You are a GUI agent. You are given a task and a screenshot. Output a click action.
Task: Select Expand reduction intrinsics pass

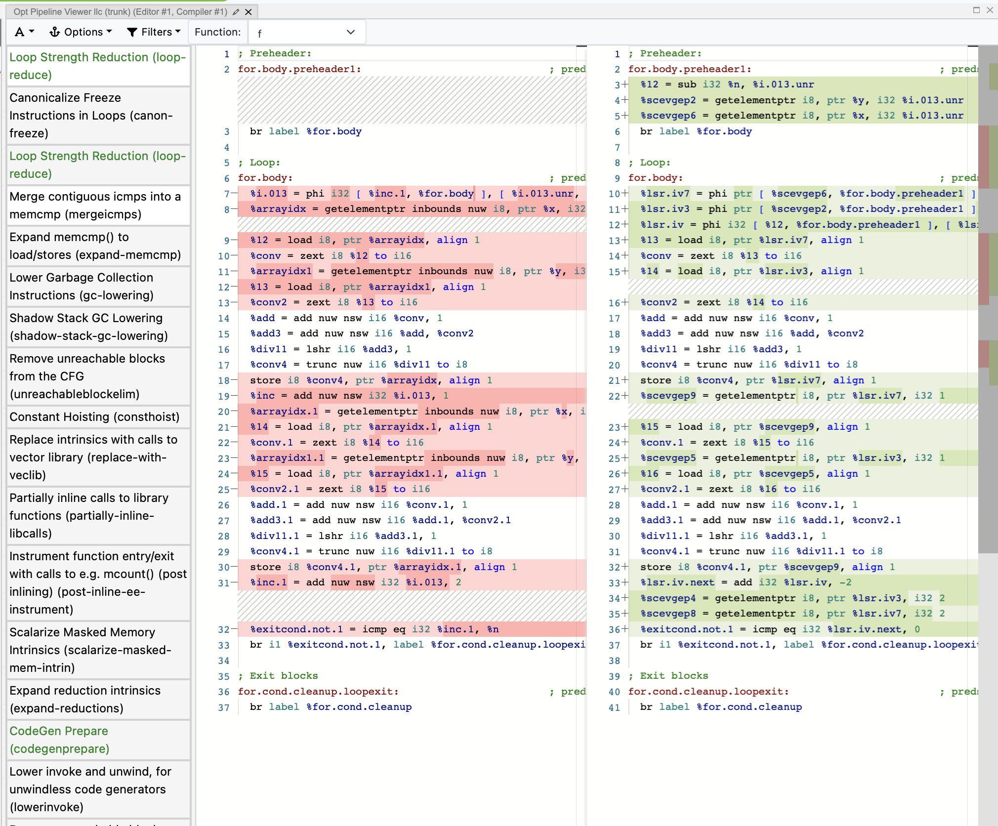(98, 700)
